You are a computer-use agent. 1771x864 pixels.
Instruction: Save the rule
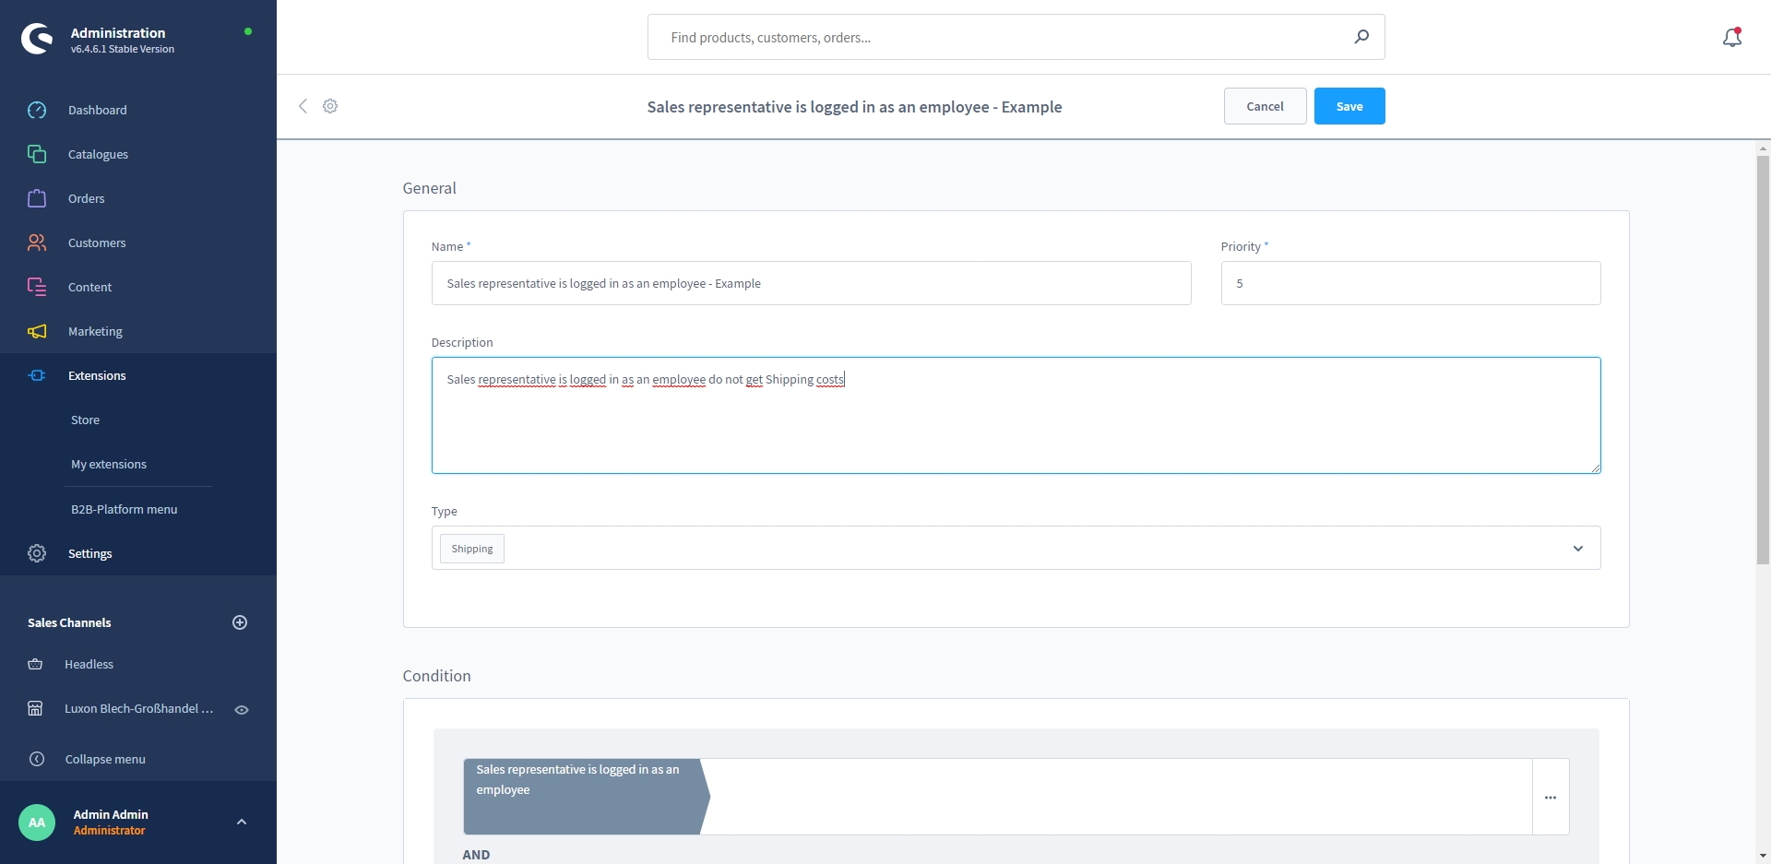1349,106
